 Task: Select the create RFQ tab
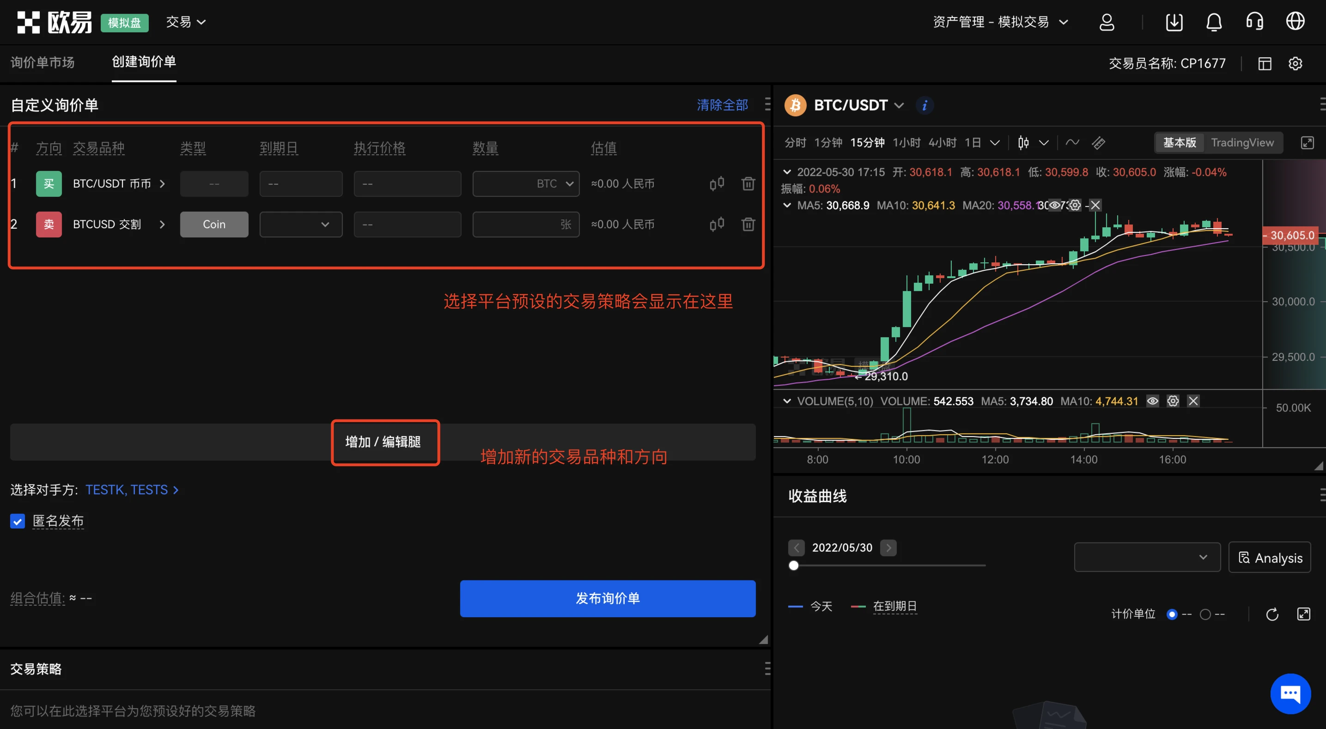144,62
